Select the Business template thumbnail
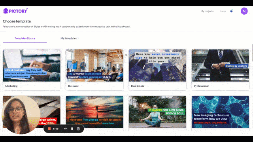The image size is (253, 142). 94,65
